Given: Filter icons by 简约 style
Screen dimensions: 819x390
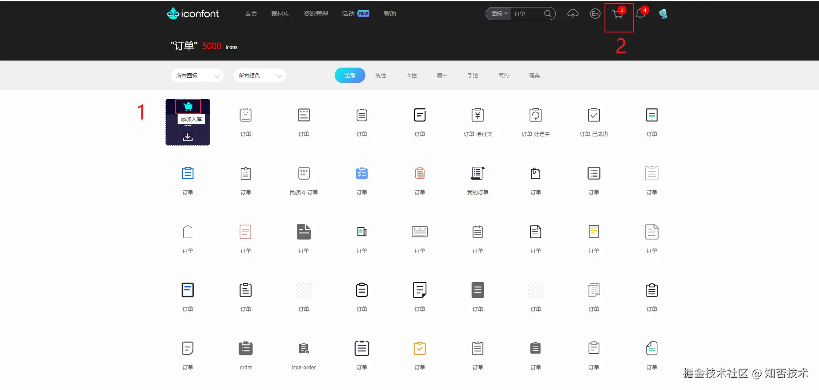Looking at the screenshot, I should [x=504, y=75].
